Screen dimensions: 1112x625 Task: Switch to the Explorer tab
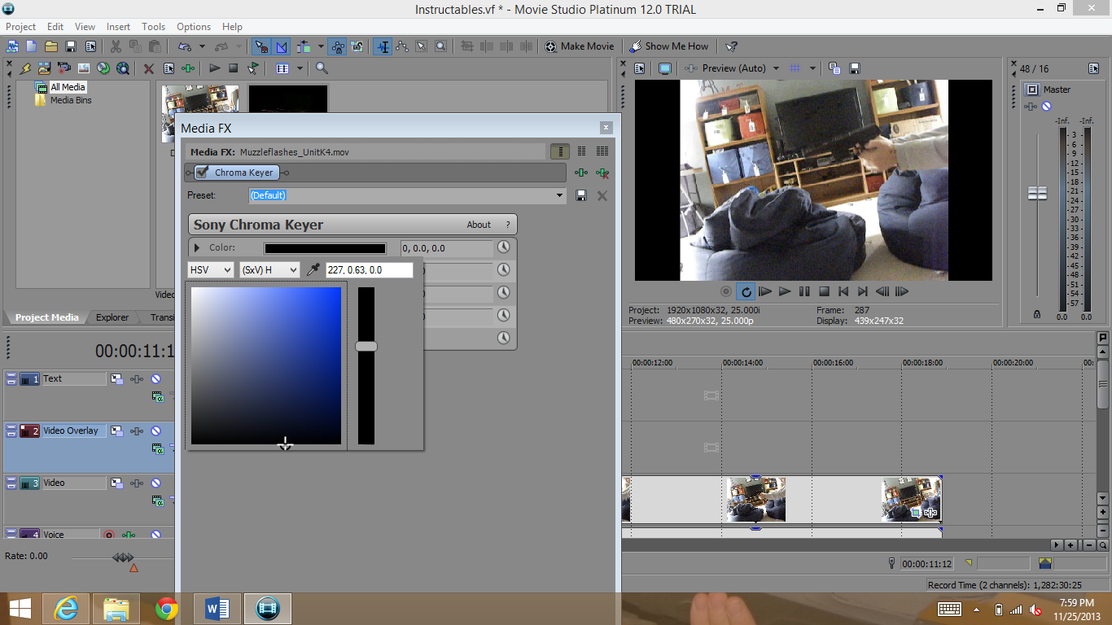pos(112,317)
